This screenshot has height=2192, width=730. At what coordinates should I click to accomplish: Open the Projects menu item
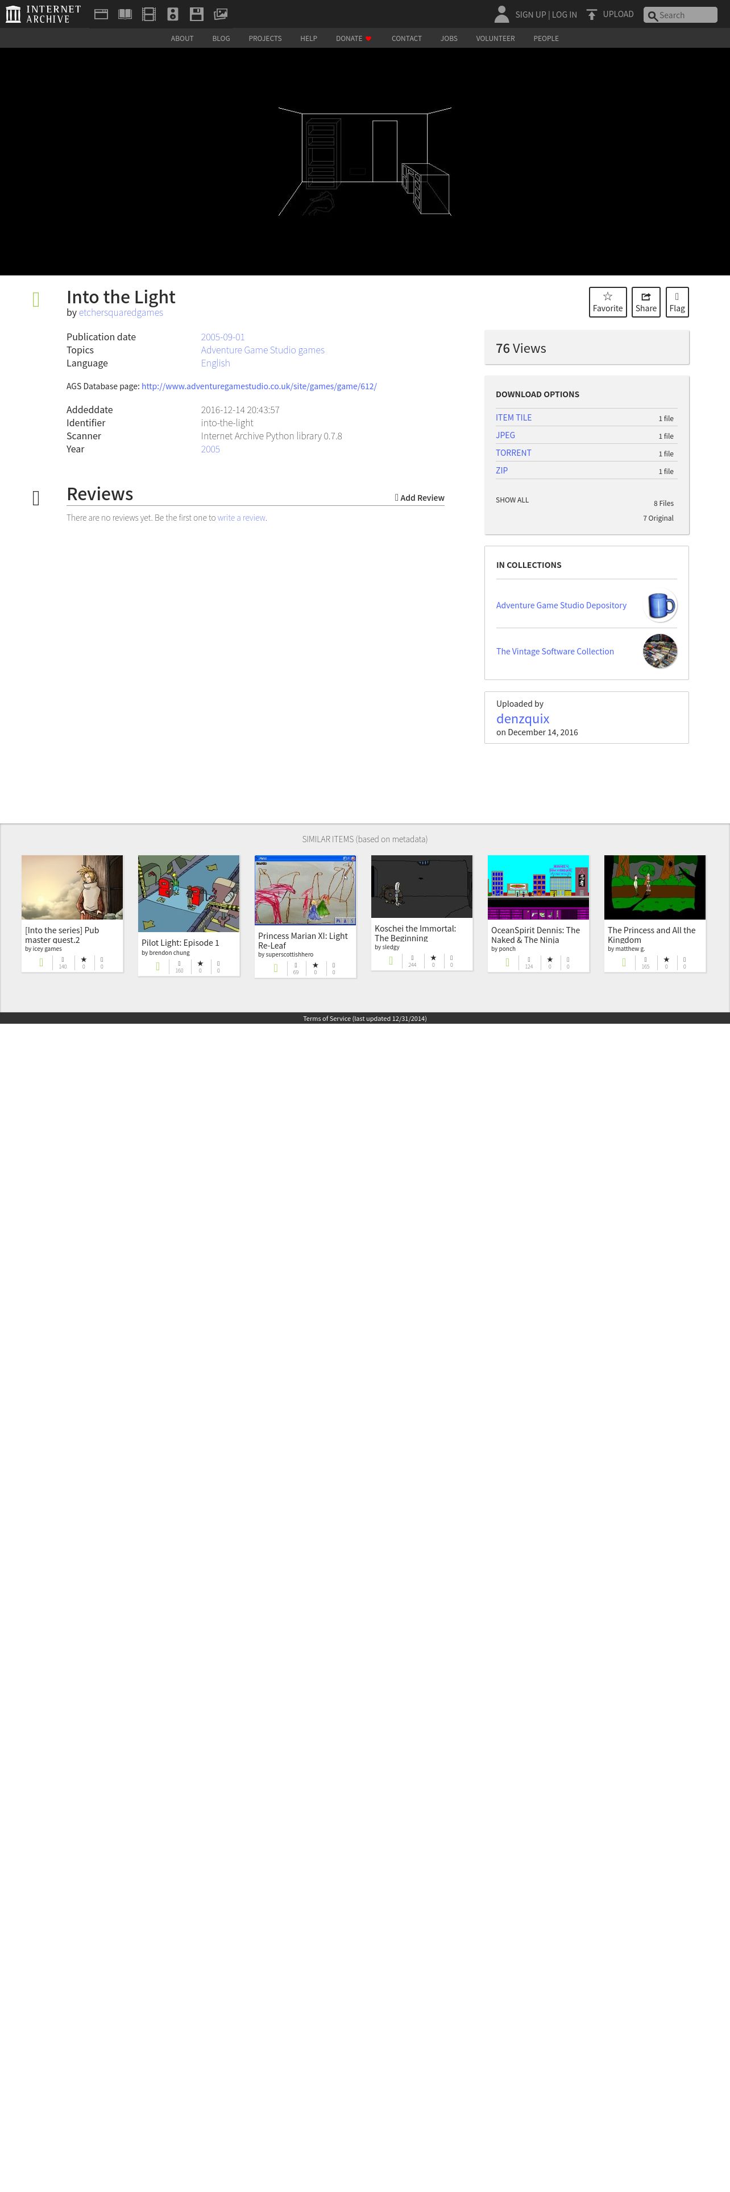pos(265,38)
